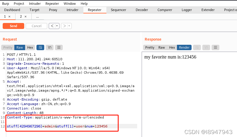
Task: Toggle word wrap in Request panel
Action: click(40, 47)
